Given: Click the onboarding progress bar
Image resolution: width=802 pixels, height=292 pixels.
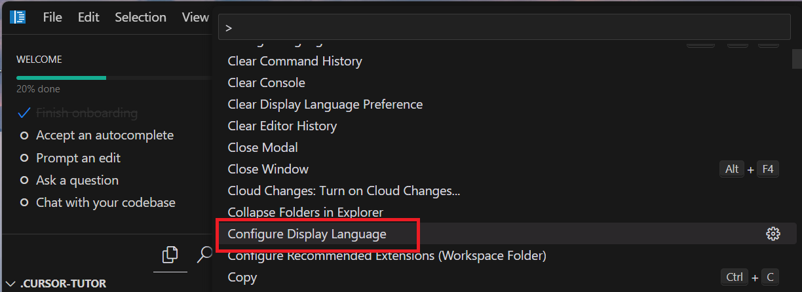Looking at the screenshot, I should click(x=113, y=78).
